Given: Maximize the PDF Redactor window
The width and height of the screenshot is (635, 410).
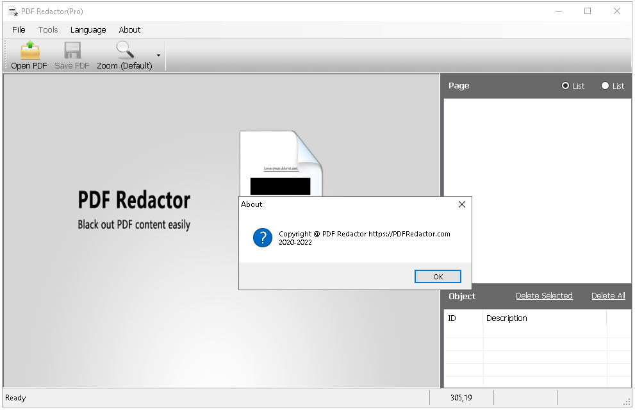Looking at the screenshot, I should [588, 12].
